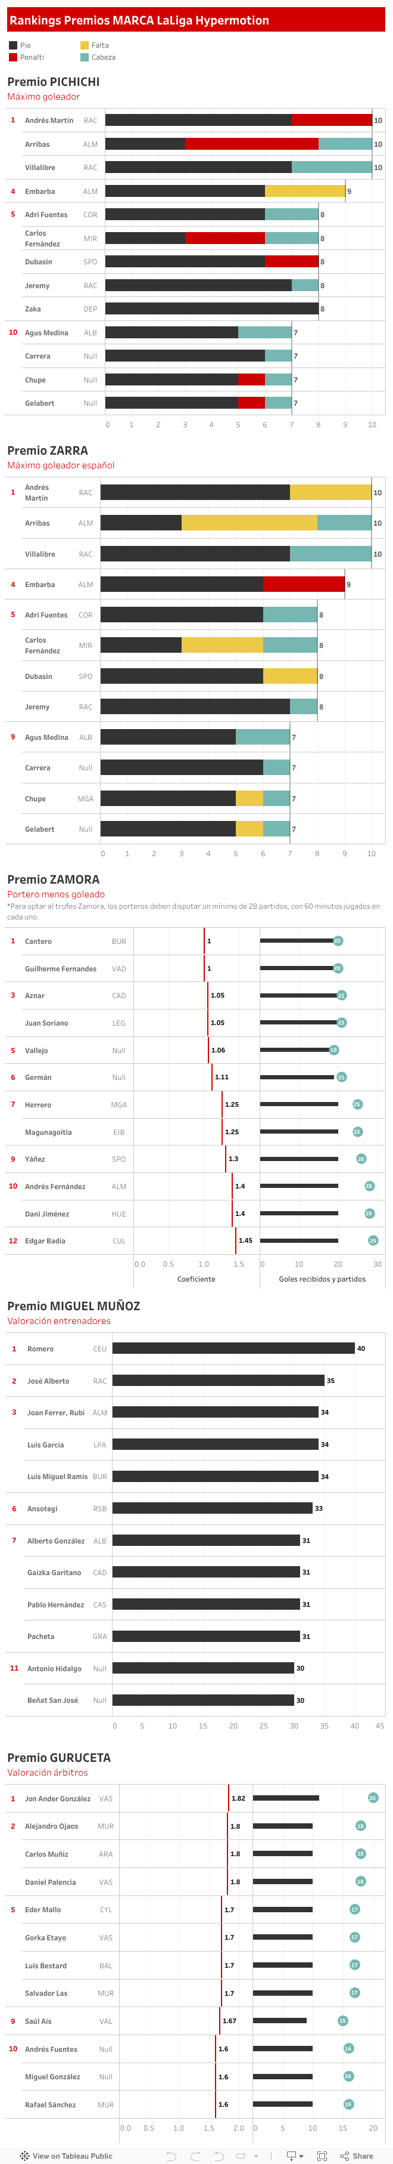This screenshot has height=2164, width=393.
Task: Click the Tableau logo icon
Action: tap(24, 2156)
